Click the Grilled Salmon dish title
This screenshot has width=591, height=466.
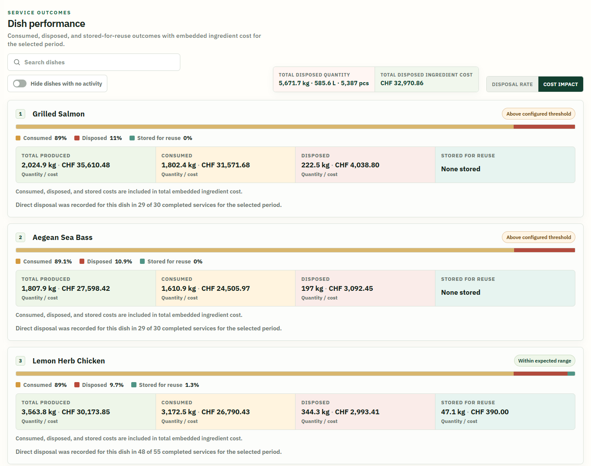[x=59, y=114]
